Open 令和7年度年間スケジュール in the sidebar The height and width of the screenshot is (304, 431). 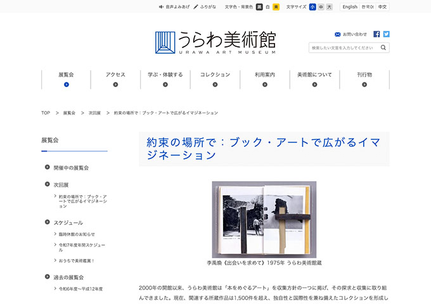(82, 248)
